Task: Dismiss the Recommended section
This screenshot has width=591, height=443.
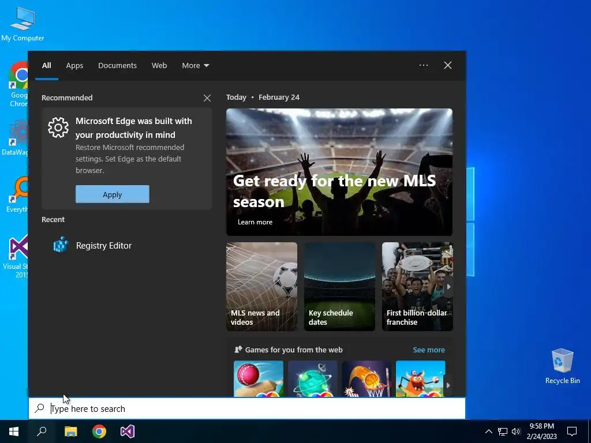Action: point(207,98)
